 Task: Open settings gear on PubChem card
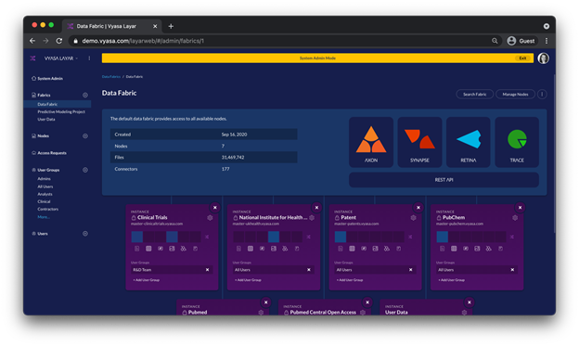(x=515, y=218)
